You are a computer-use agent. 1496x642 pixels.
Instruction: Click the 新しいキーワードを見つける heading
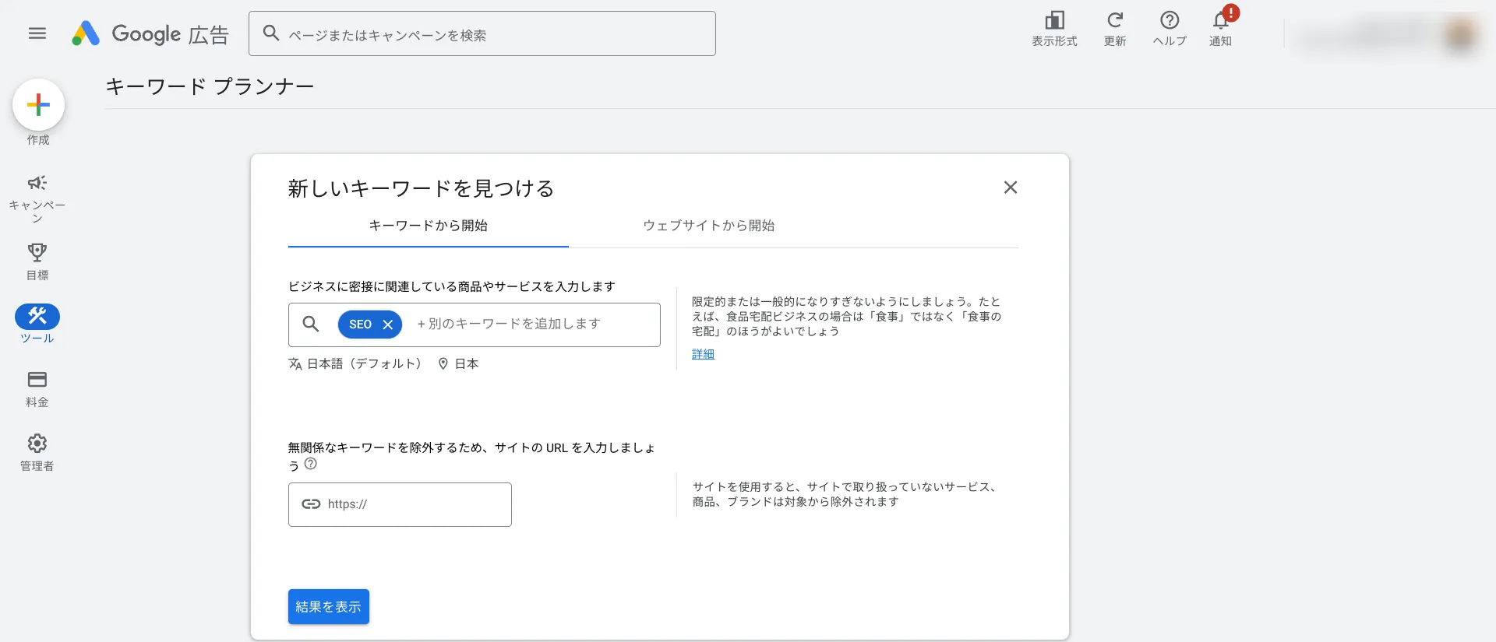click(421, 188)
